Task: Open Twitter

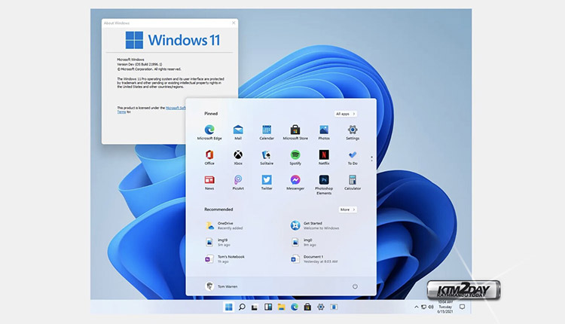Action: [x=267, y=182]
